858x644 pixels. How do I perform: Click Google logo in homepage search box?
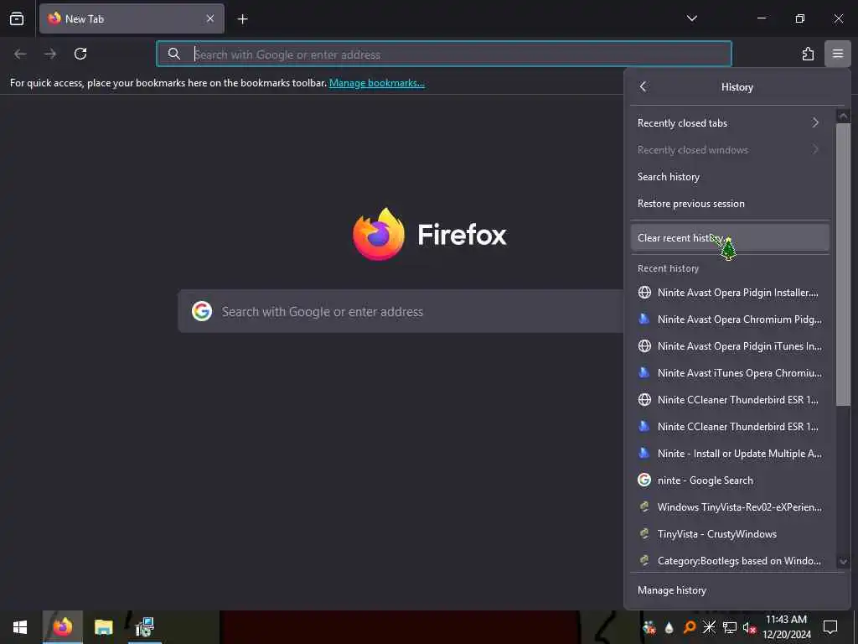pos(202,311)
